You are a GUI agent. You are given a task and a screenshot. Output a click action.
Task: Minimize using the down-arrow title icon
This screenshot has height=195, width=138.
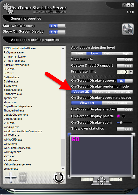(128, 5)
